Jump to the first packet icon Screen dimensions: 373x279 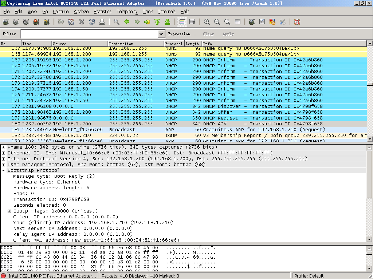tap(157, 22)
